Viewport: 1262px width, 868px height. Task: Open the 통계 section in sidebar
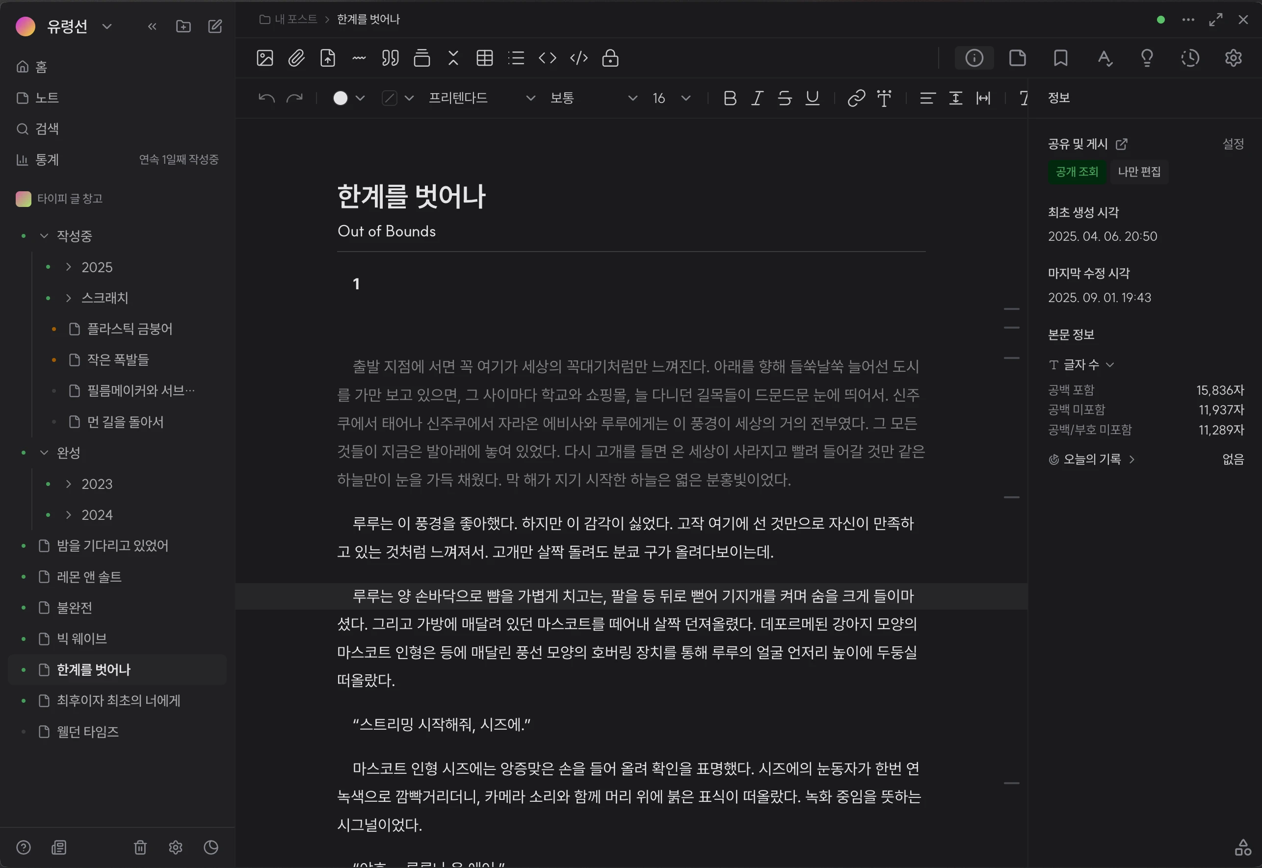46,159
